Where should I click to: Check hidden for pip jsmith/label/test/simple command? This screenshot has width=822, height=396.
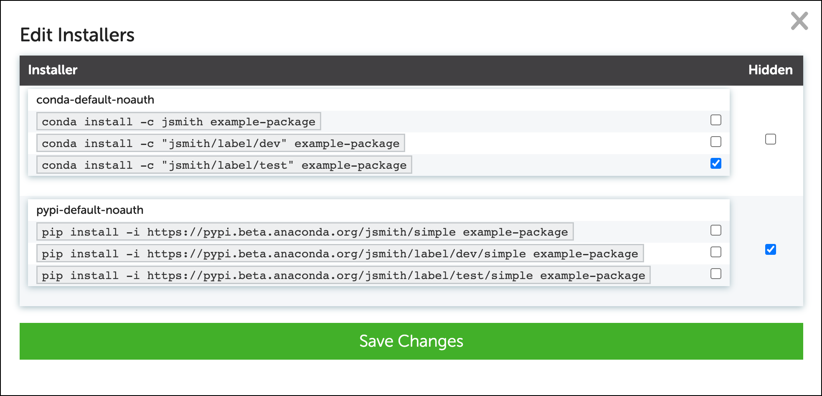pos(715,274)
